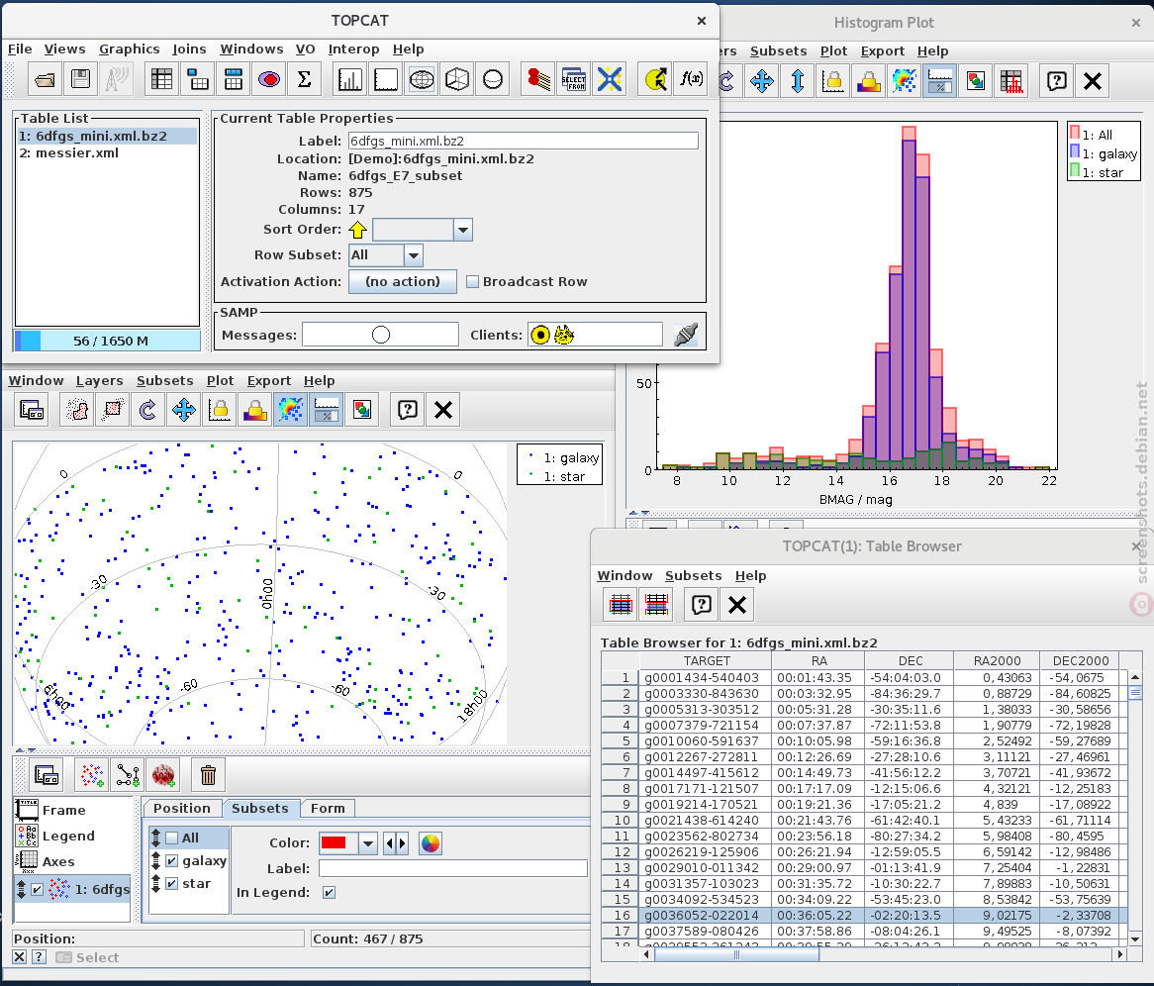Select row g0001434-540403 in Table Browser
Viewport: 1154px width, 986px height.
tap(865, 677)
